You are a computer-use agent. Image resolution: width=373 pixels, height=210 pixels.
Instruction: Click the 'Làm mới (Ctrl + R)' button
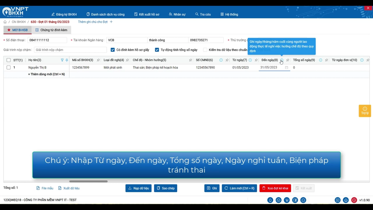240,188
